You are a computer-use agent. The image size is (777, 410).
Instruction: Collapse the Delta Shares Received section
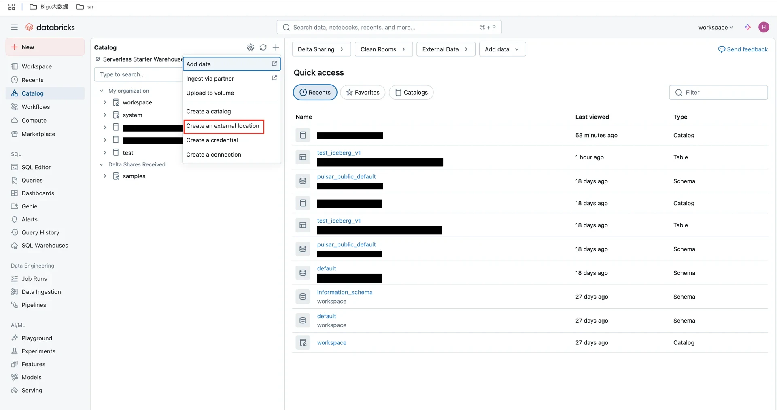(x=101, y=164)
